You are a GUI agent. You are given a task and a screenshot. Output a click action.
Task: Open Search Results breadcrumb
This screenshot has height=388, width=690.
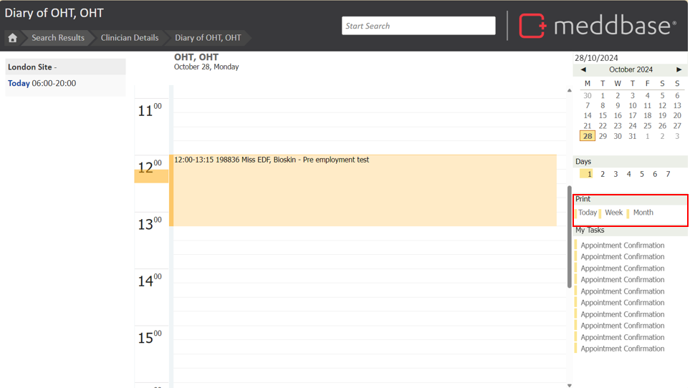57,38
